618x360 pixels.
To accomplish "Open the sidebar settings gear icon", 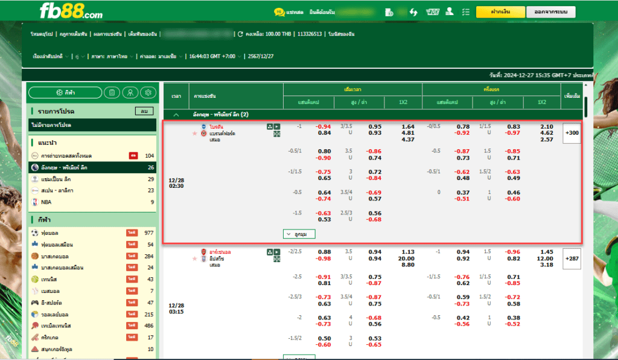I will [148, 92].
